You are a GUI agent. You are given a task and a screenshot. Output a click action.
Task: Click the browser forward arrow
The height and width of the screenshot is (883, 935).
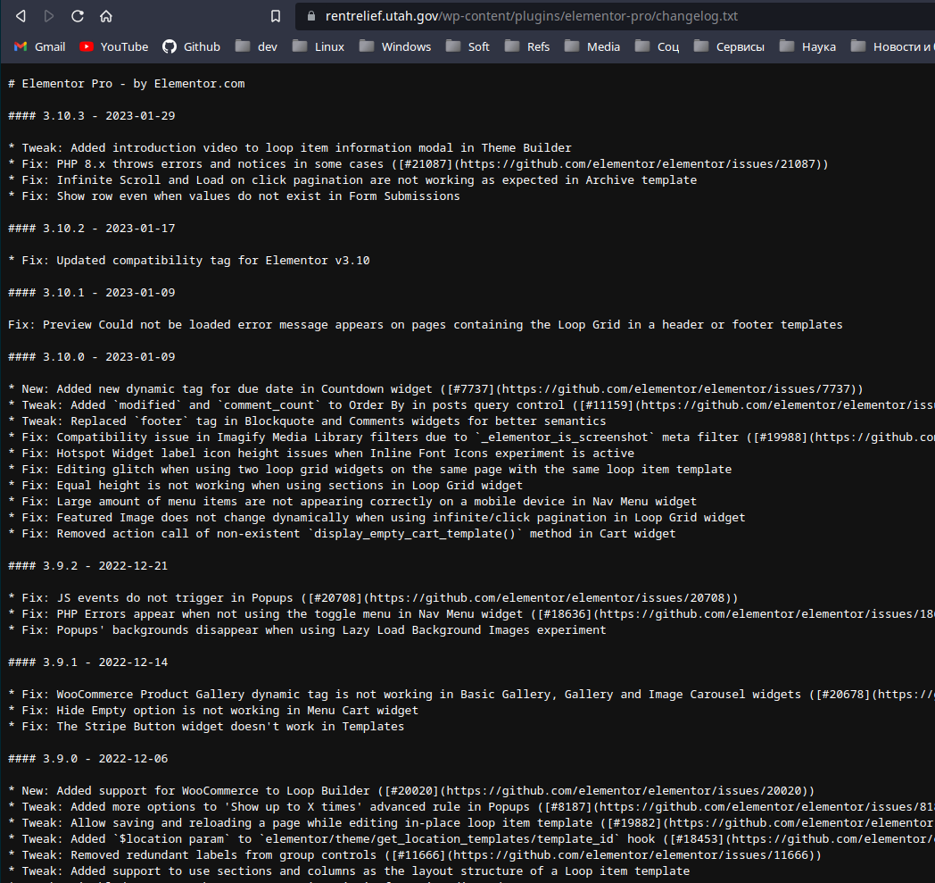coord(49,16)
